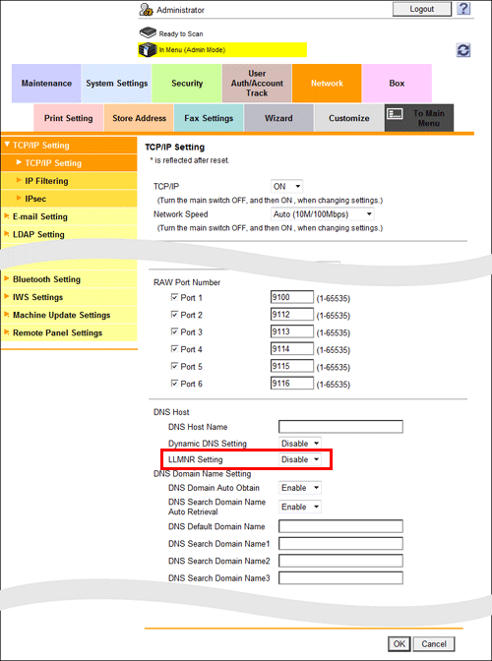Click the In Menu Admin Mode device icon

(148, 50)
